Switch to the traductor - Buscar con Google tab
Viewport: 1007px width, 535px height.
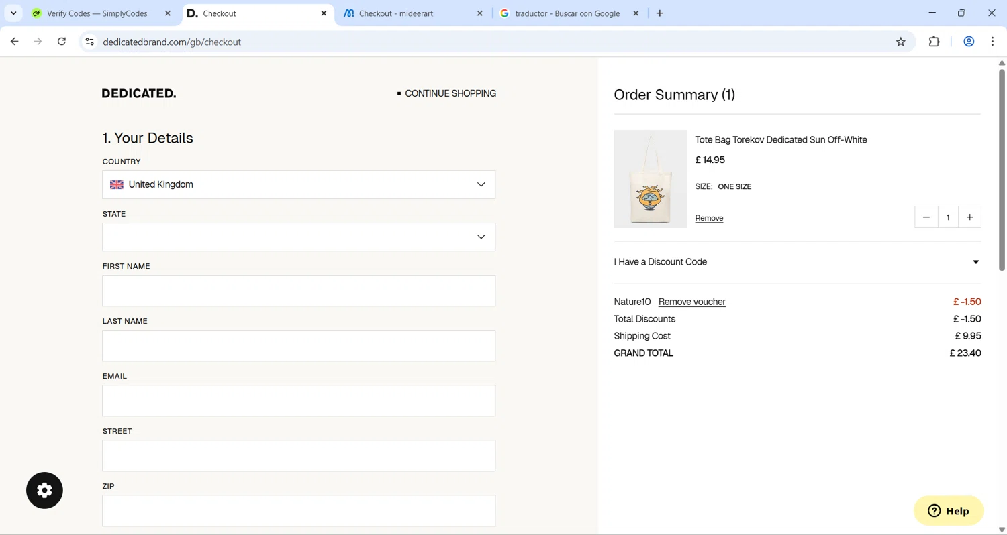coord(567,13)
